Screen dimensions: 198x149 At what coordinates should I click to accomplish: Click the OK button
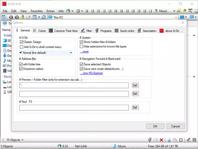point(155,126)
